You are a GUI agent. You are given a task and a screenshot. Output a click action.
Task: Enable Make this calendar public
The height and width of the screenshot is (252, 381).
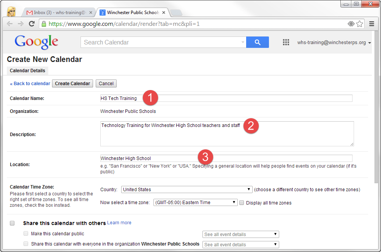point(26,233)
